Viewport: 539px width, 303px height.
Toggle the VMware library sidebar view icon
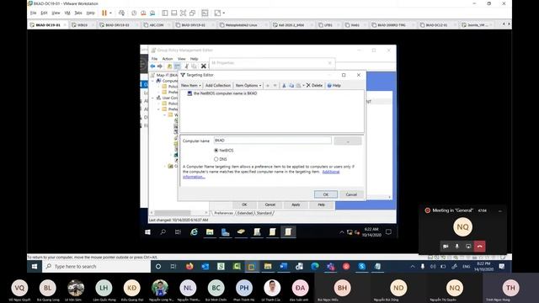[x=165, y=13]
